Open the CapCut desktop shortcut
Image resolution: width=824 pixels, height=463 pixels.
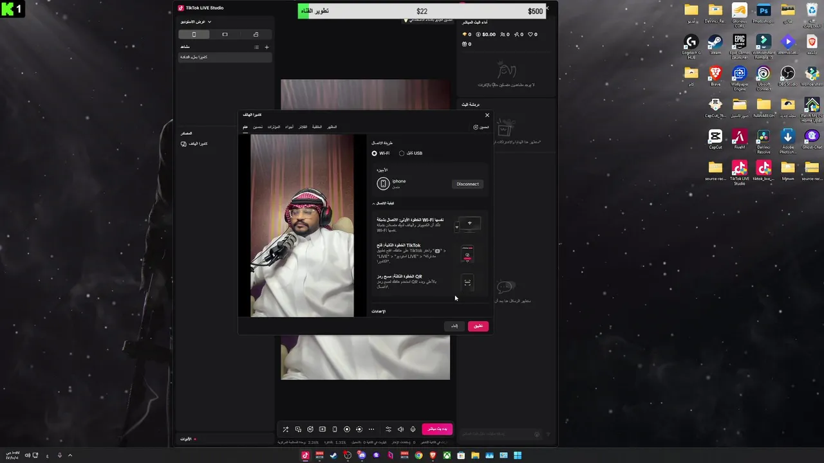[715, 139]
